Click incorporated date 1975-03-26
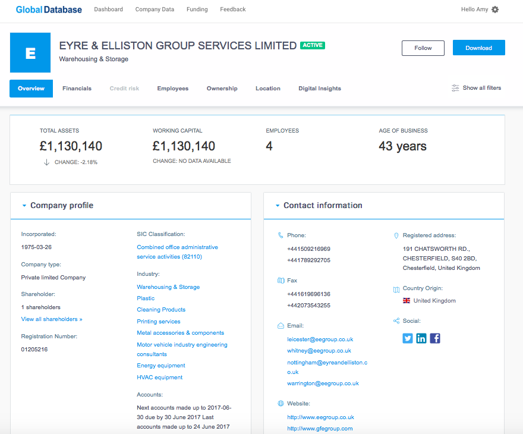 click(x=36, y=247)
